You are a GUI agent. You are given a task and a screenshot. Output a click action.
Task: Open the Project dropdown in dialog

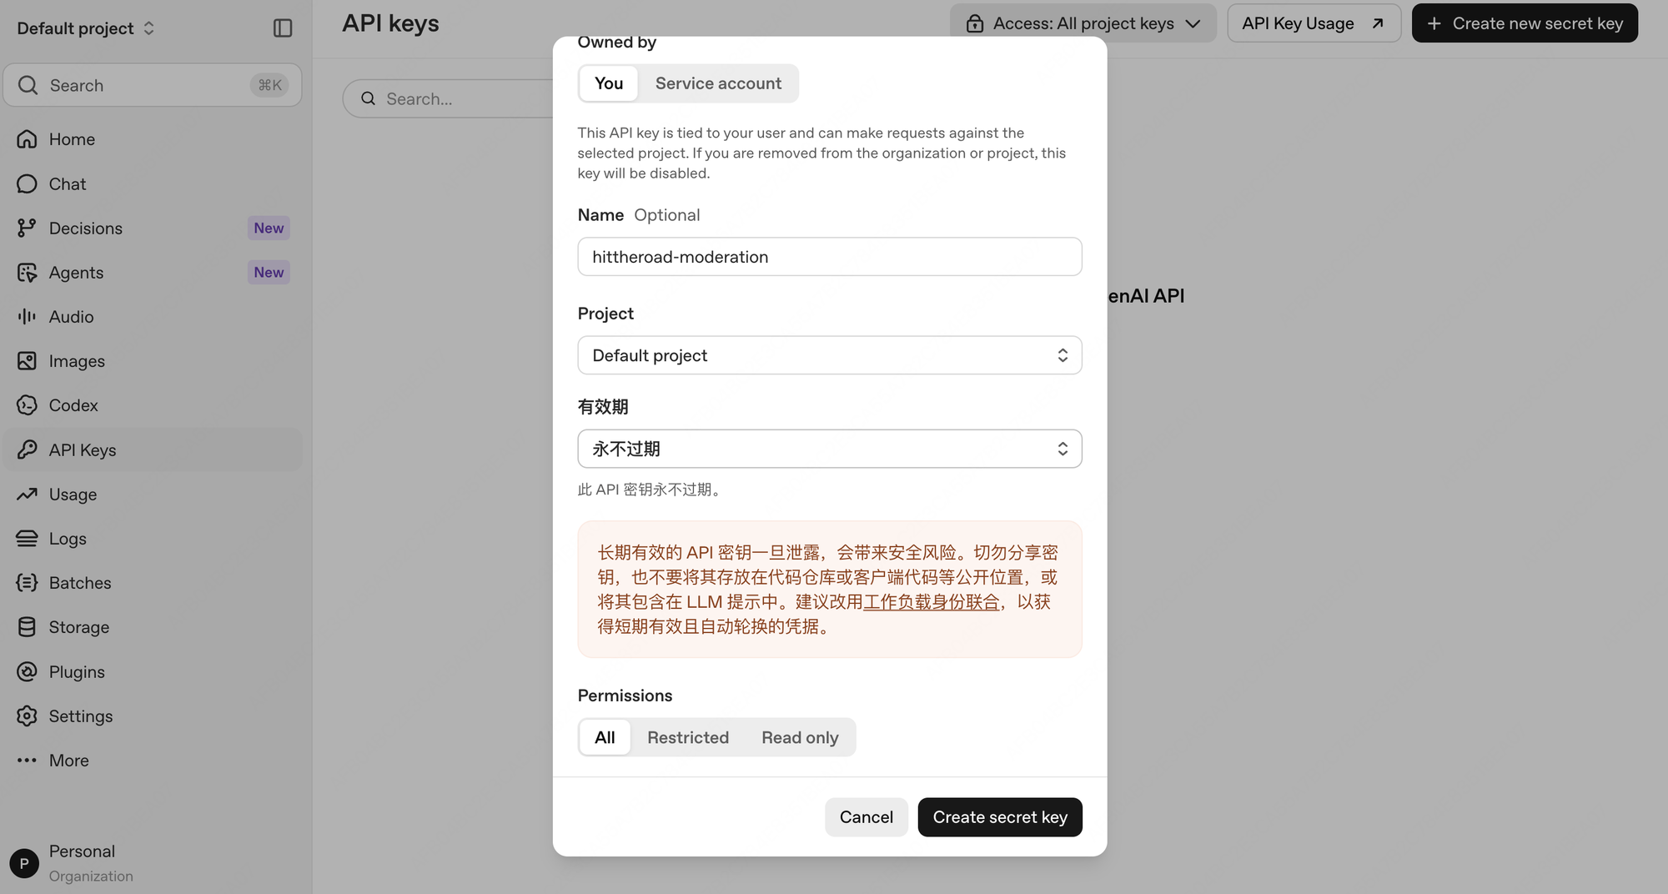point(830,355)
